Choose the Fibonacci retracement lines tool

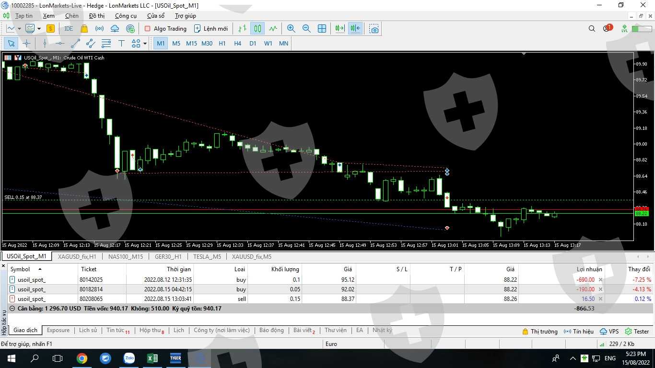pyautogui.click(x=106, y=44)
